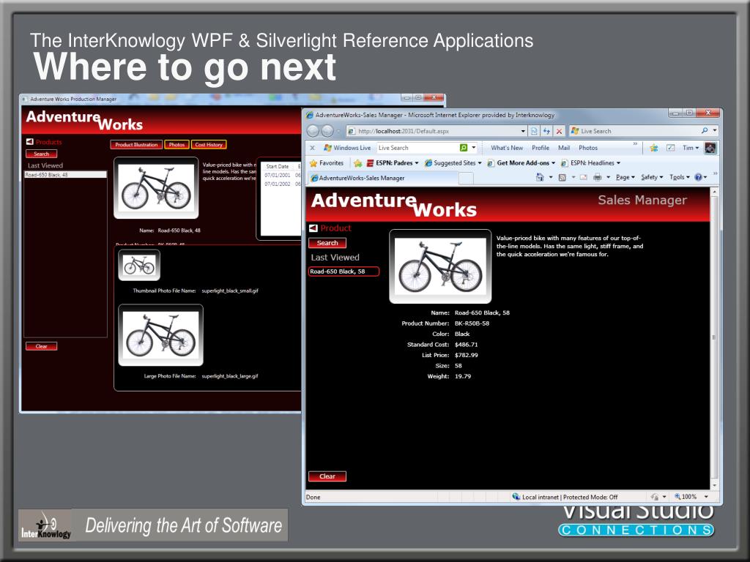Click the 07/01/2001 start date cell

(x=278, y=176)
